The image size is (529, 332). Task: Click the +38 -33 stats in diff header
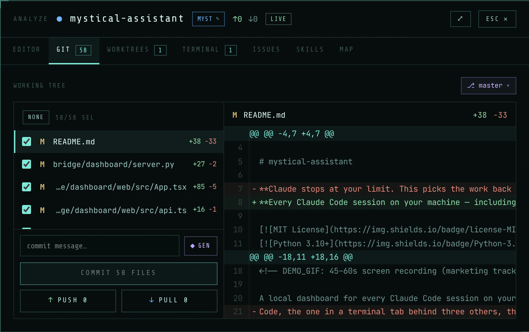pos(490,115)
